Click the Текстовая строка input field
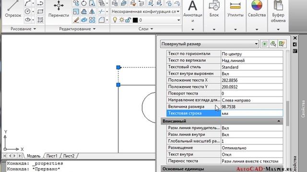307x172 pixels. pos(252,113)
